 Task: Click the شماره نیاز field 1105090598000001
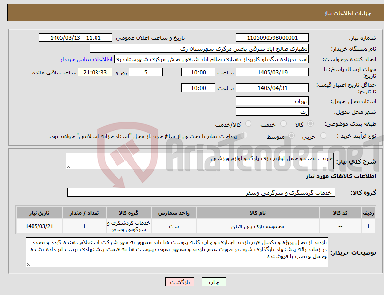tap(272, 37)
